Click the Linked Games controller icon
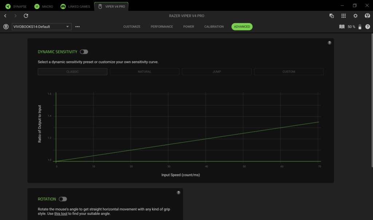The width and height of the screenshot is (373, 220). pos(63,7)
